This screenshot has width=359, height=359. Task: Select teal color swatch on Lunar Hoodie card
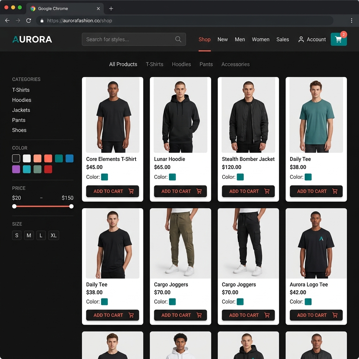point(172,177)
